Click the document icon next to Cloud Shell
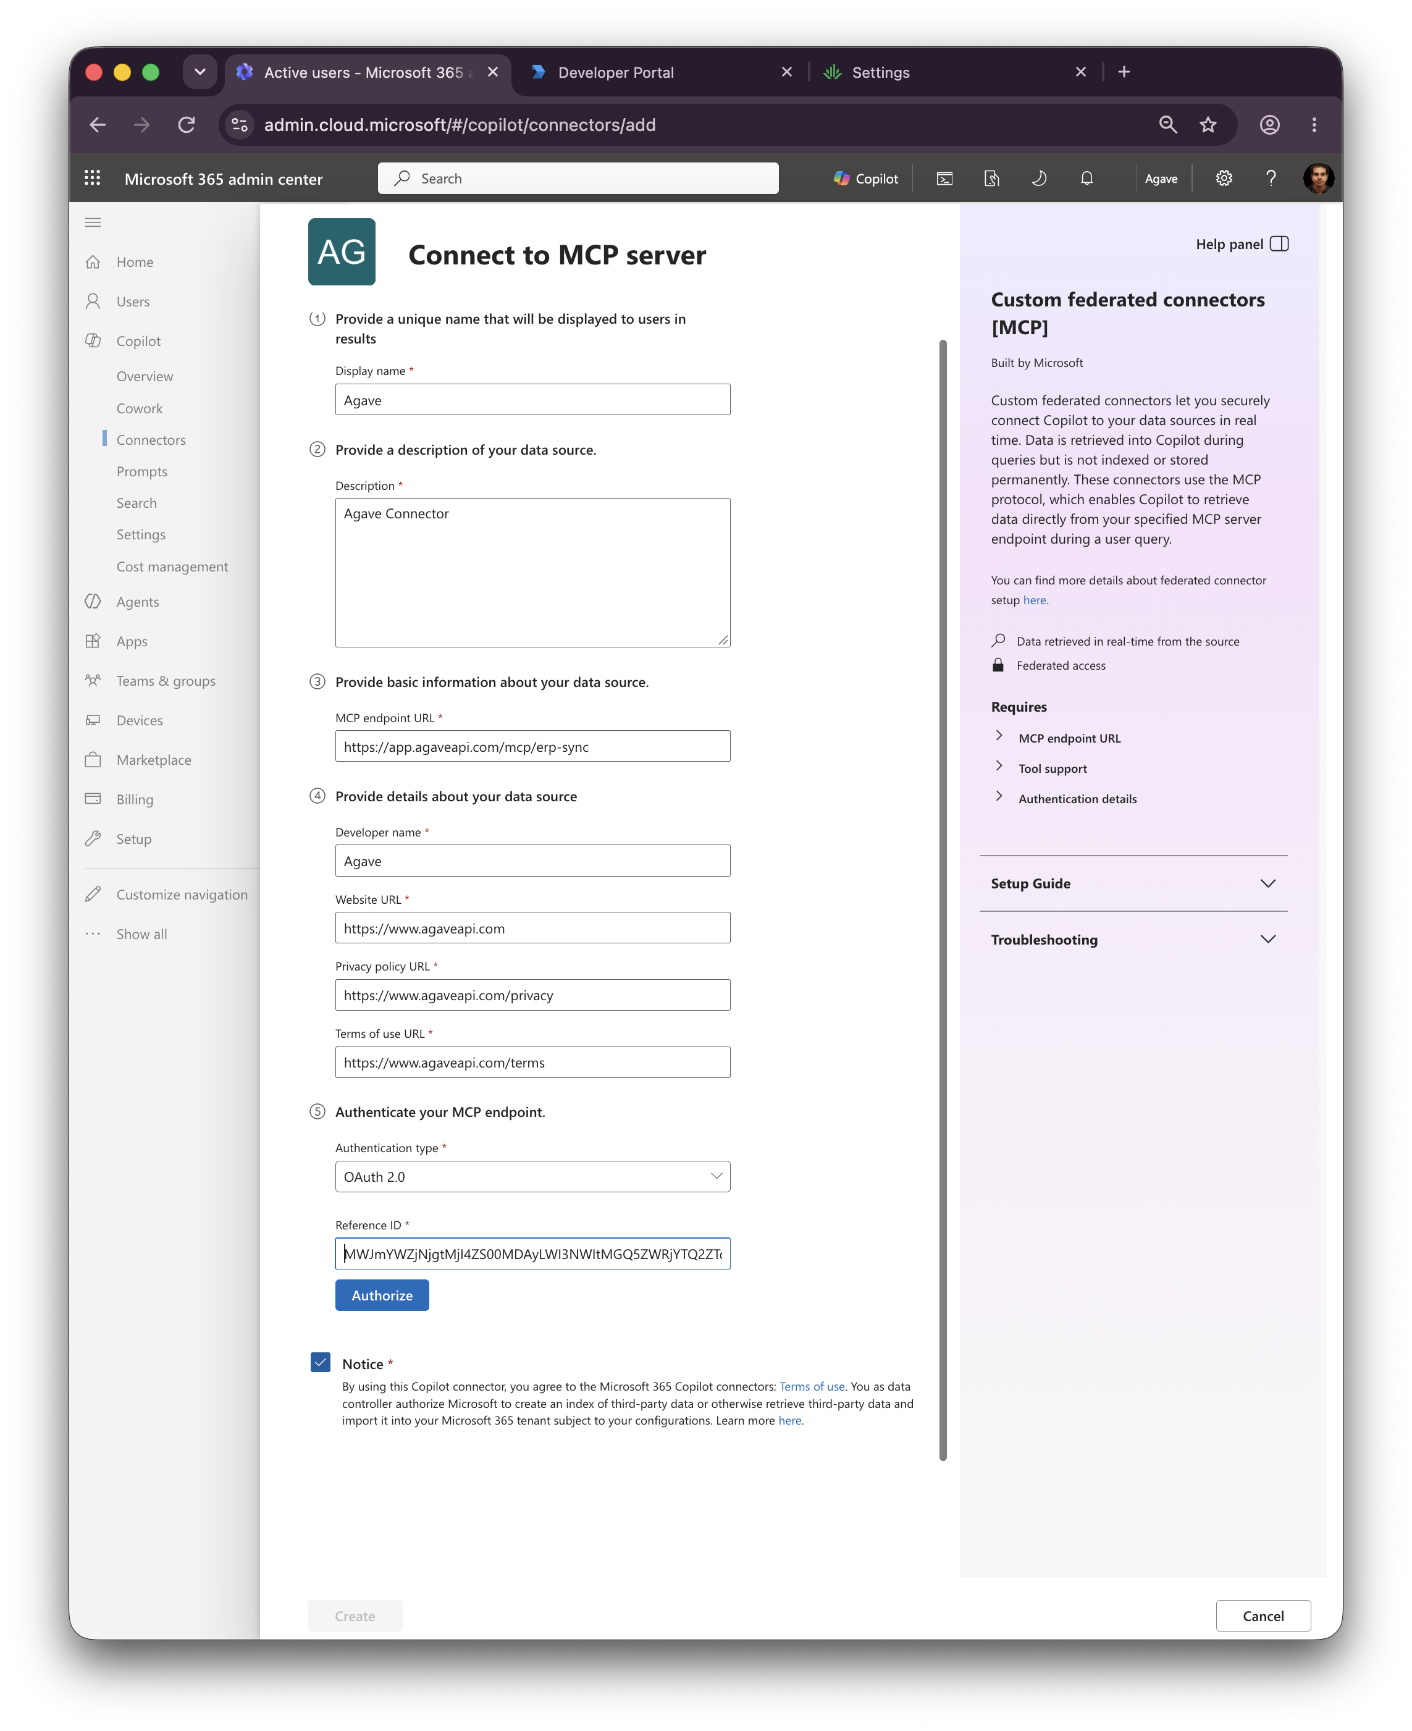1412x1731 pixels. (x=991, y=178)
